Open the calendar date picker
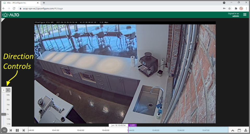 239,130
